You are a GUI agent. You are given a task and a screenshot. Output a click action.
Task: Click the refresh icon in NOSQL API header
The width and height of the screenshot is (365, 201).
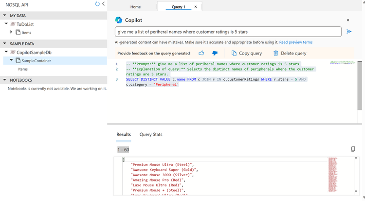(x=97, y=4)
